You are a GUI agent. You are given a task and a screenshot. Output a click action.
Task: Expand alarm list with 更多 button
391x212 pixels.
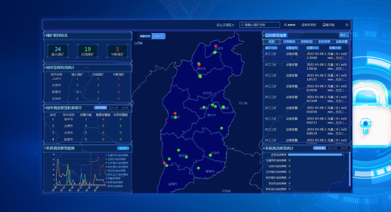coord(344,35)
